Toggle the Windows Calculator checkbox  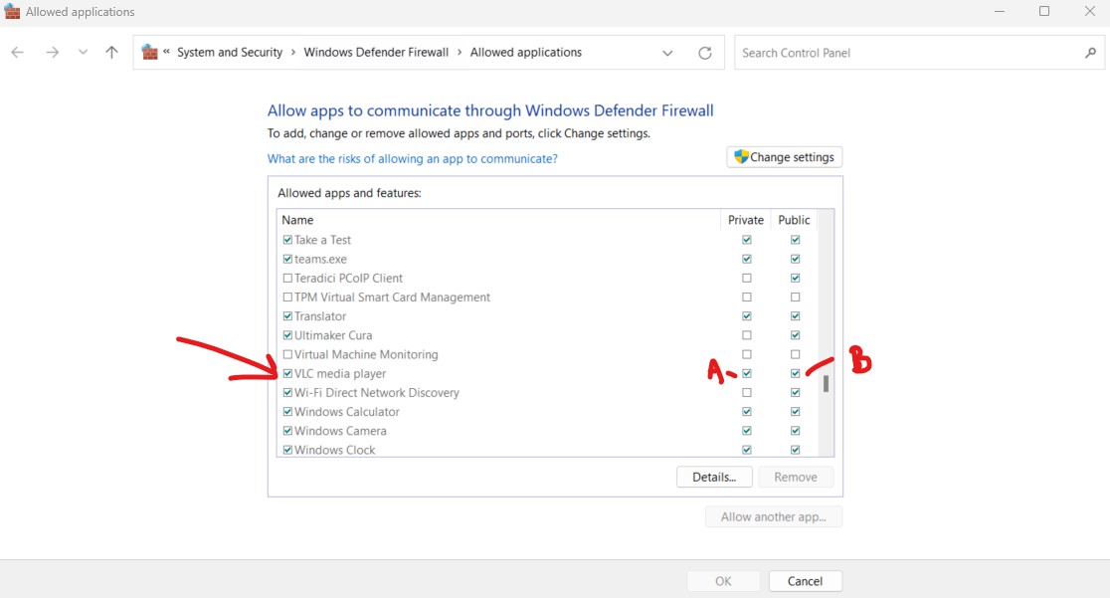pyautogui.click(x=287, y=412)
